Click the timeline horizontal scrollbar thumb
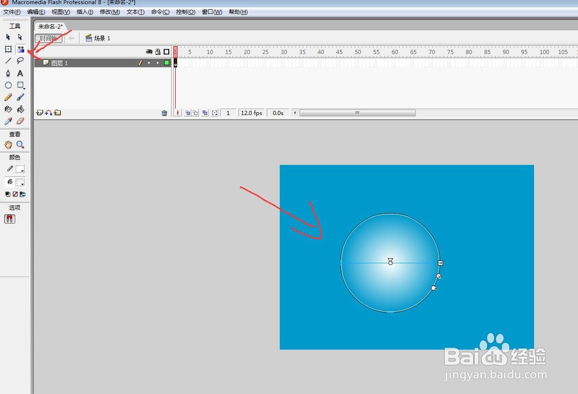This screenshot has width=578, height=394. click(357, 113)
